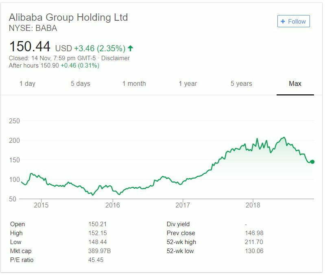This screenshot has width=325, height=275.
Task: Click the 2018 label on the x-axis
Action: (253, 205)
